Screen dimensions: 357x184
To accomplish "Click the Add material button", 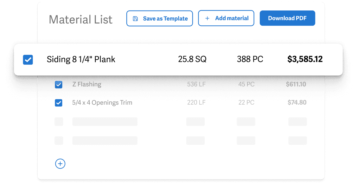I will click(226, 18).
